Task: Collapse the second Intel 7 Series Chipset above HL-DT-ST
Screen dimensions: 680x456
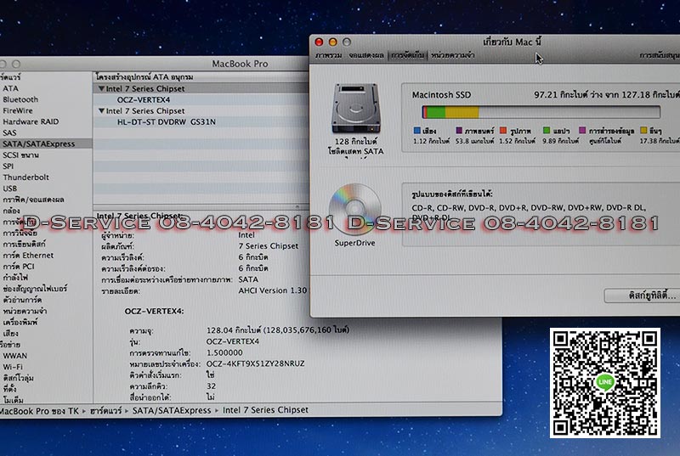Action: [101, 111]
